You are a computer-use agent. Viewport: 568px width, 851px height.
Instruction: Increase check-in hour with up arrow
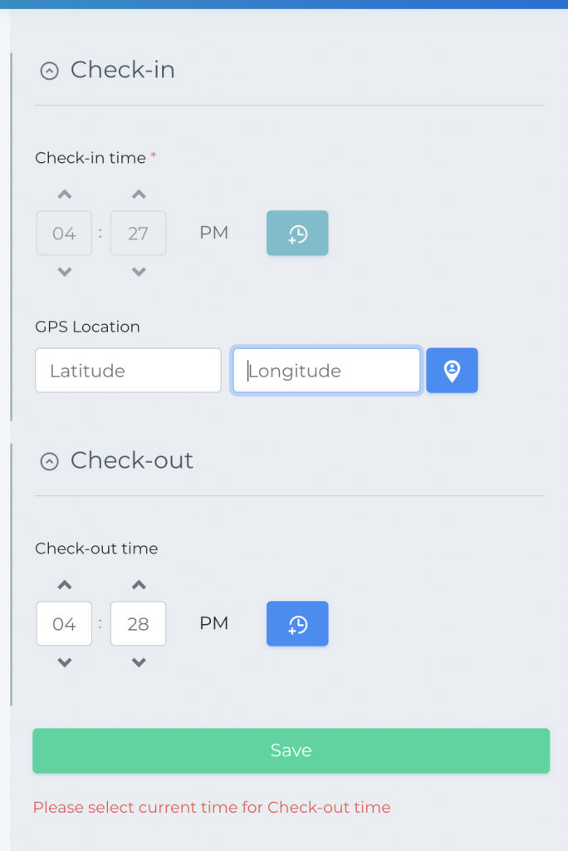pyautogui.click(x=64, y=194)
